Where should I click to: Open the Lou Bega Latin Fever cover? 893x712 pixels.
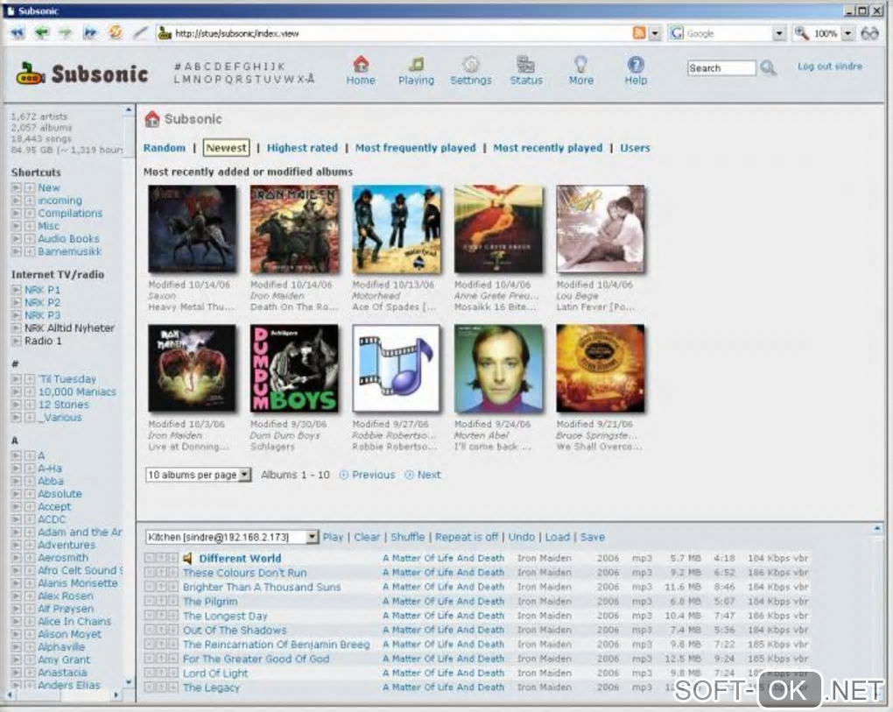[601, 229]
